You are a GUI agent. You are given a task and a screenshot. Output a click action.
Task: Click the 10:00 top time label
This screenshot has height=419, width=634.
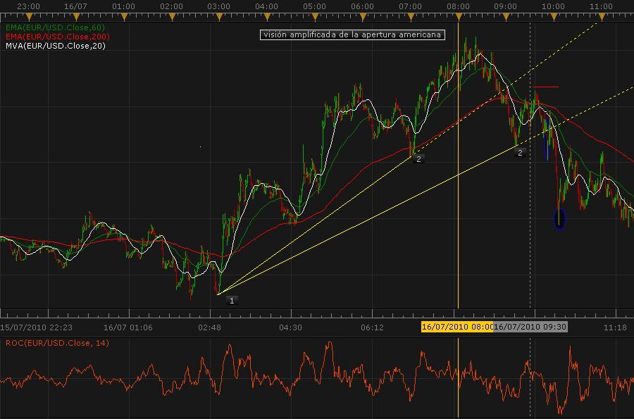553,6
